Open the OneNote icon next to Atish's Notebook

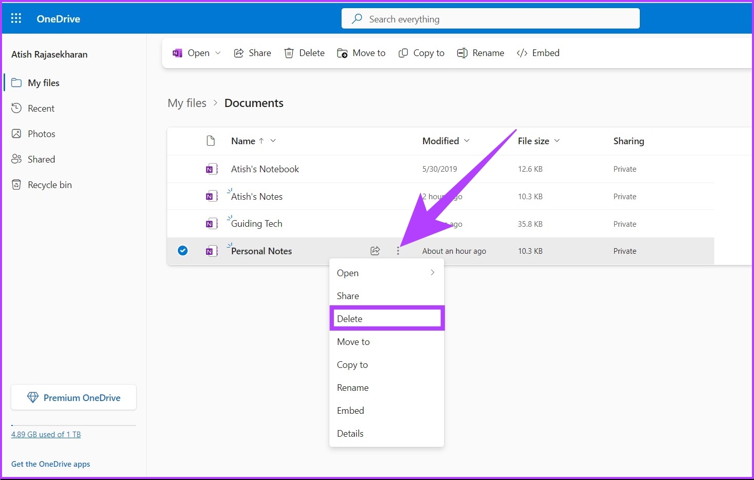[212, 169]
